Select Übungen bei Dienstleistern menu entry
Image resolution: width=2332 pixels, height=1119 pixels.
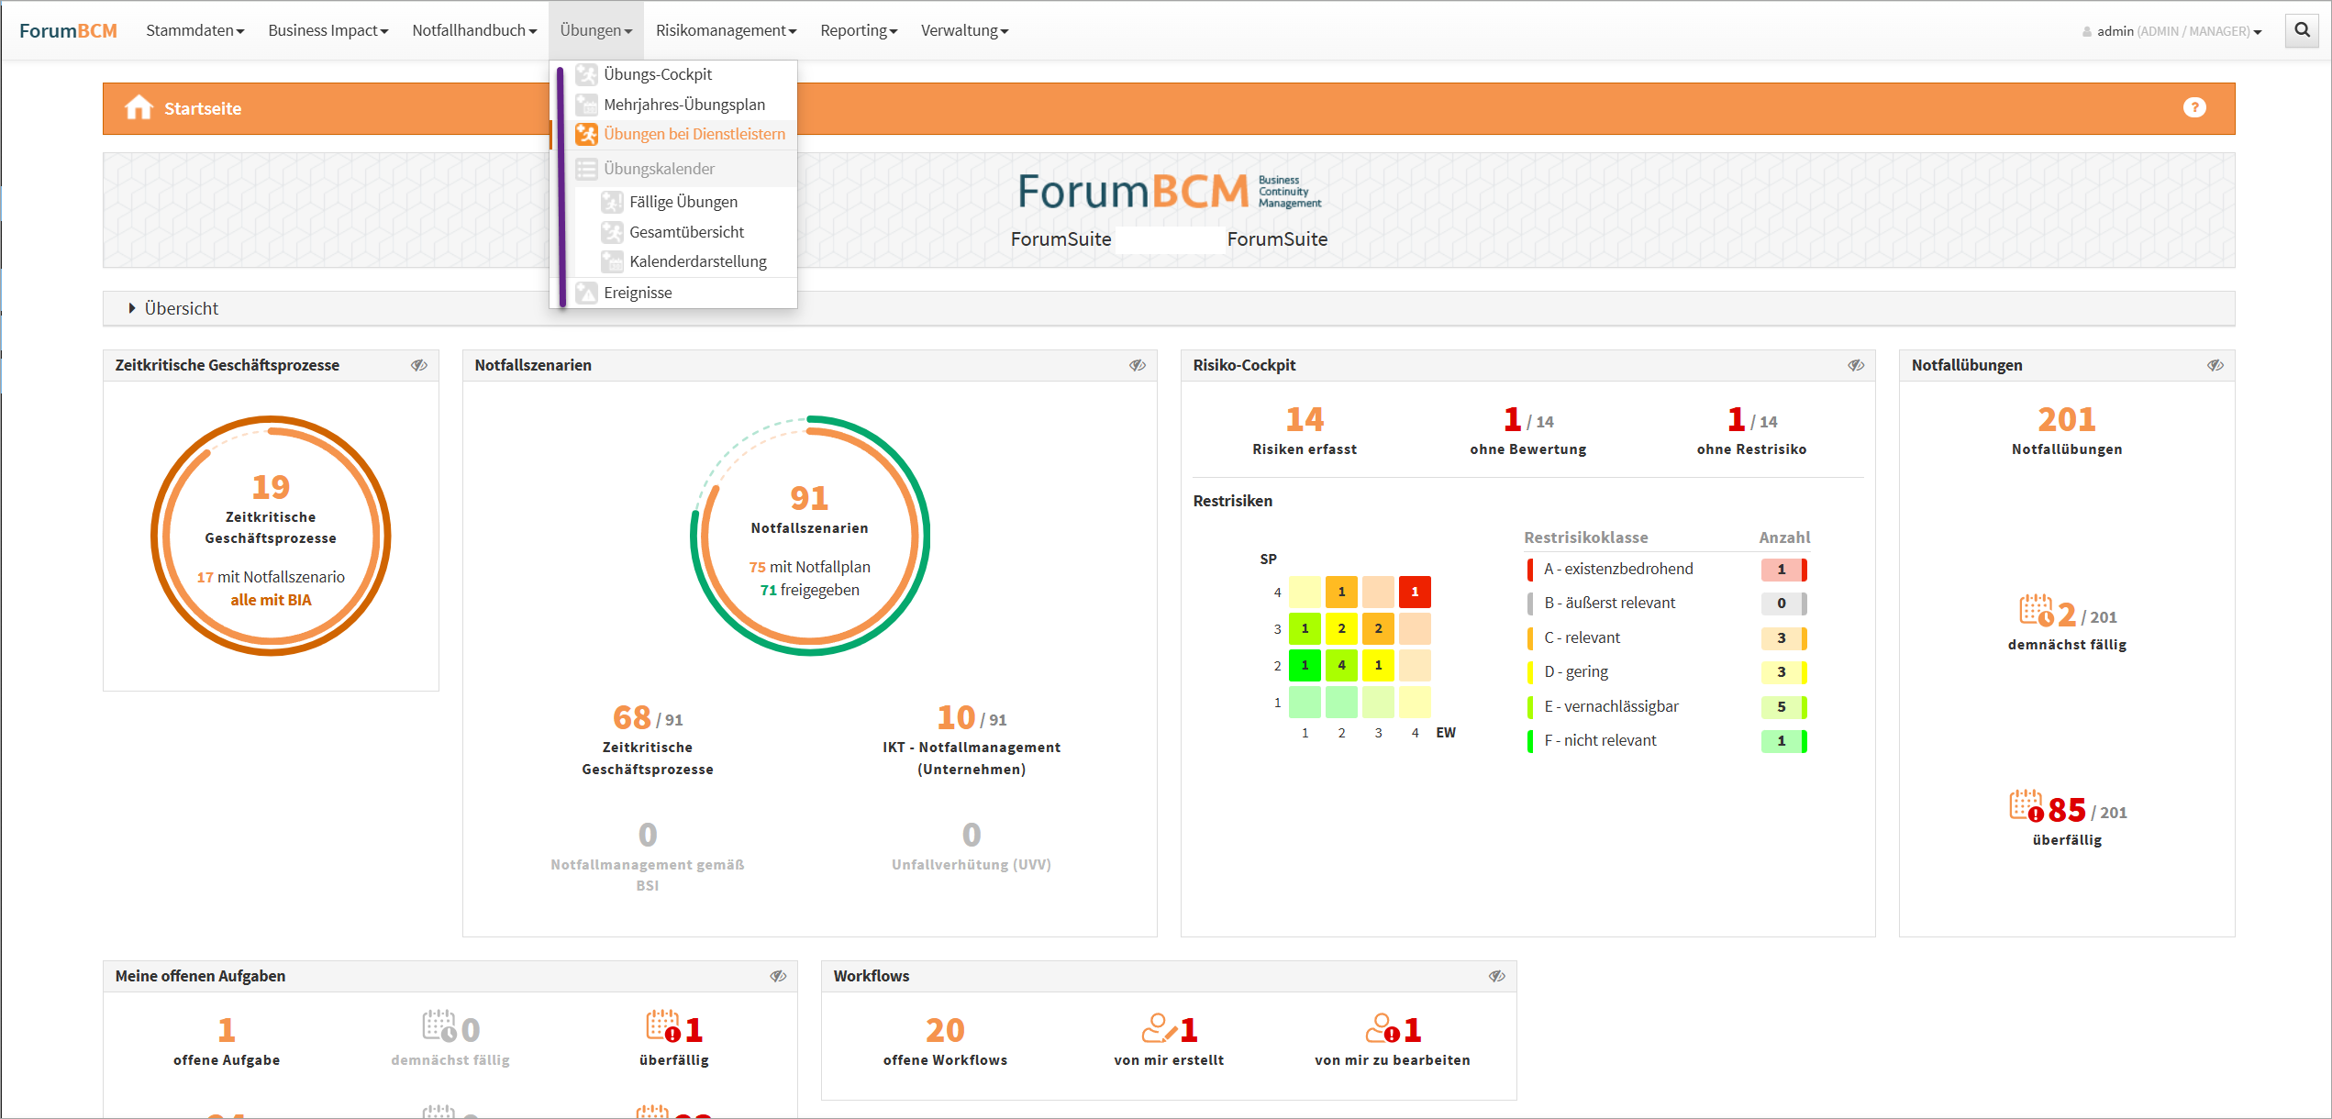(694, 134)
